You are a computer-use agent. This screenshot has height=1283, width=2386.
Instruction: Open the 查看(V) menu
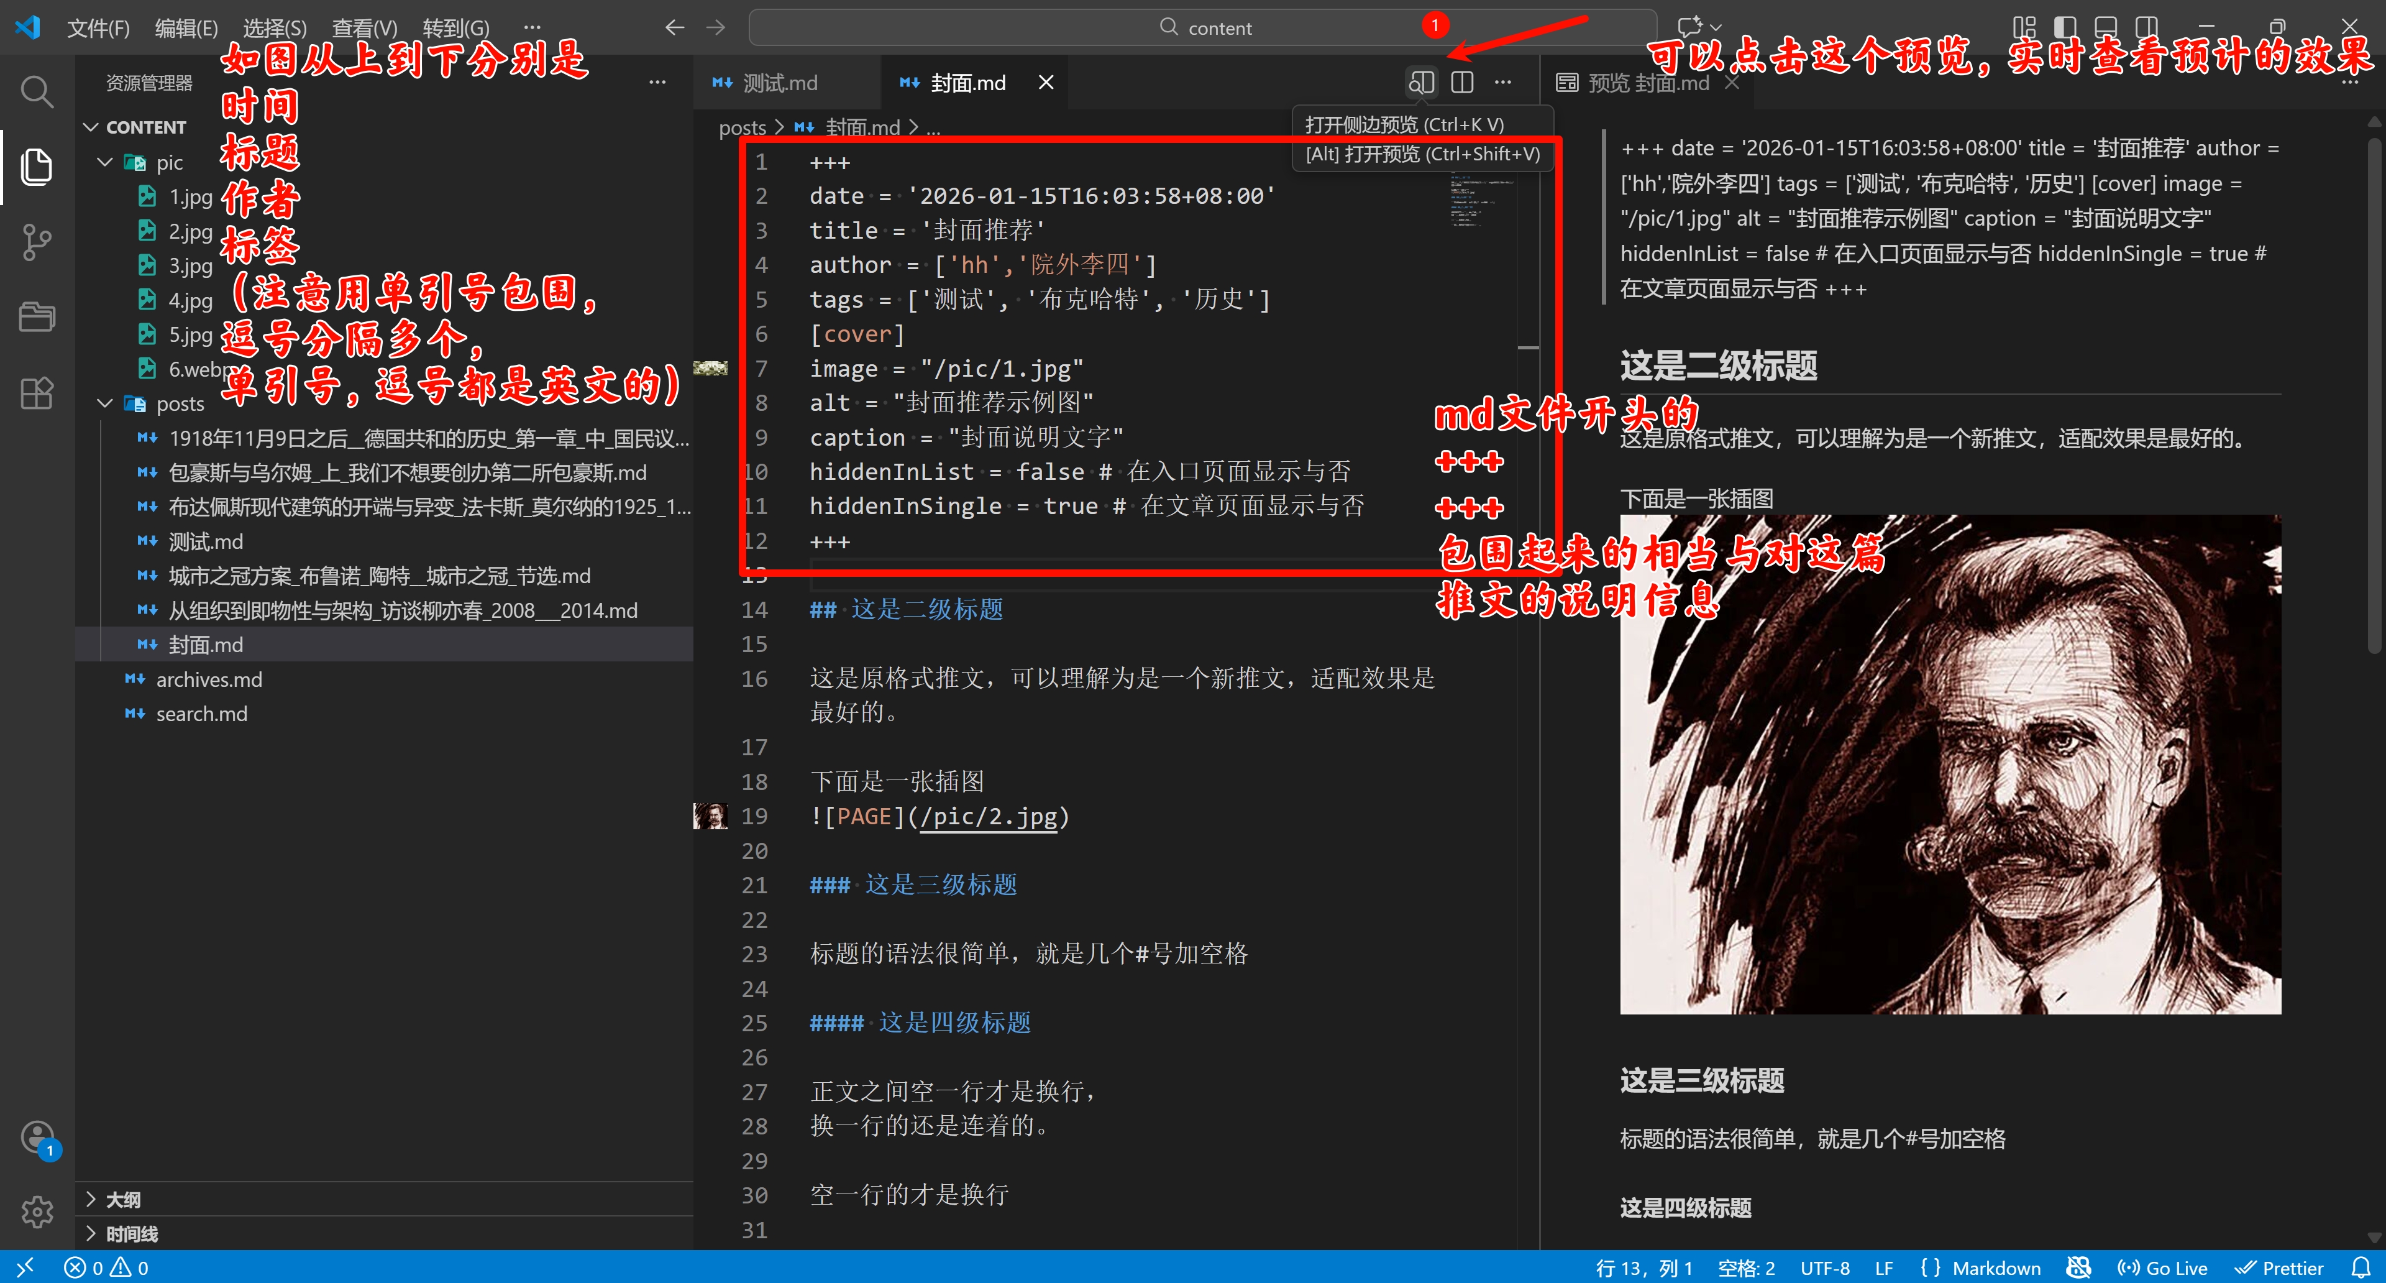(365, 27)
